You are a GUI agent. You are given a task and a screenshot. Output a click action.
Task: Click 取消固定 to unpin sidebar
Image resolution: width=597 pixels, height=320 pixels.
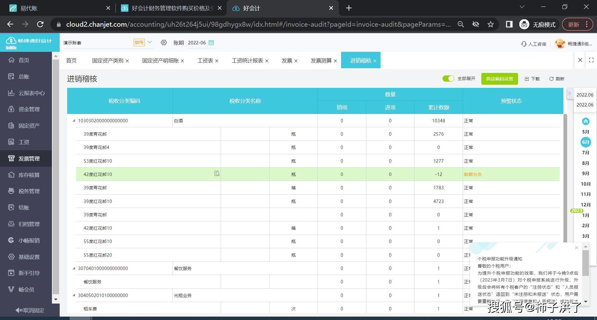(30, 310)
